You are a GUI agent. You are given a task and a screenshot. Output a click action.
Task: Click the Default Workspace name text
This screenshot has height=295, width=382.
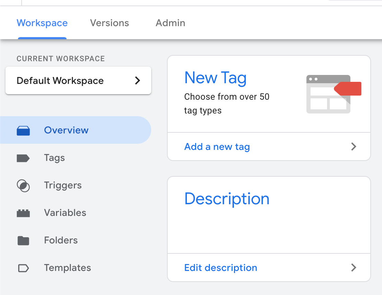(60, 81)
